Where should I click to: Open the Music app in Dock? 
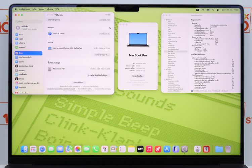coord(149,149)
